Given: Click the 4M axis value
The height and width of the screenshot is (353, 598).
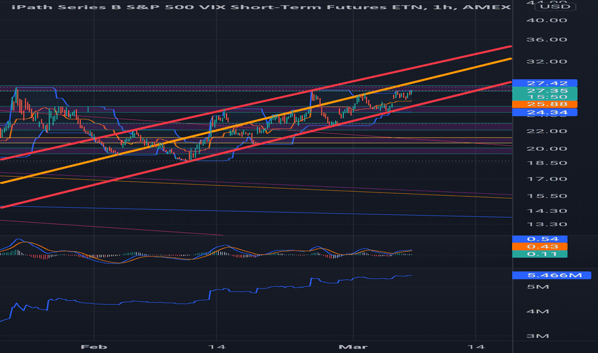Looking at the screenshot, I should [538, 311].
